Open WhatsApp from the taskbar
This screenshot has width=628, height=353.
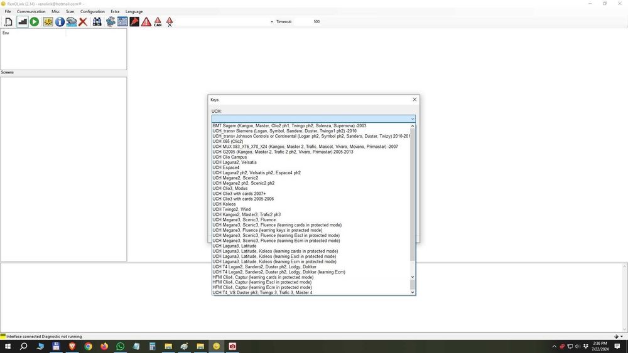(120, 346)
